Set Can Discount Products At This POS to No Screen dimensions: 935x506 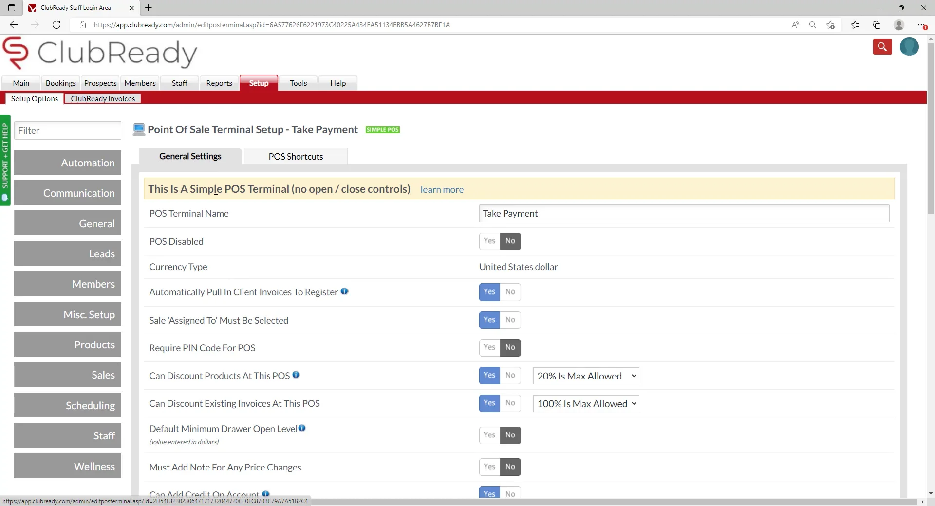click(x=510, y=375)
